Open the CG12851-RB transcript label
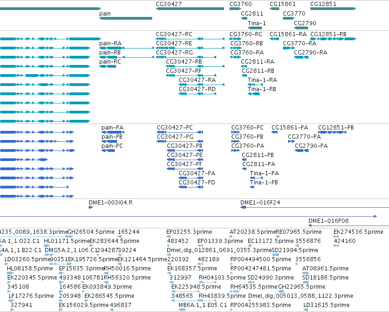 point(328,34)
